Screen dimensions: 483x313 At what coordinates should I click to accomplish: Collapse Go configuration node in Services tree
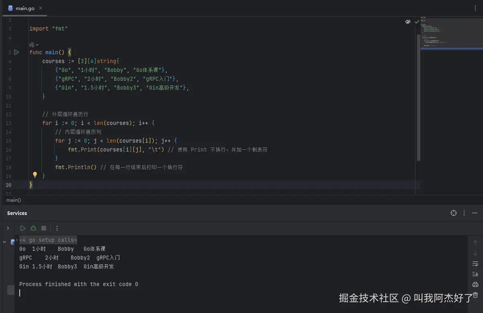(x=4, y=242)
